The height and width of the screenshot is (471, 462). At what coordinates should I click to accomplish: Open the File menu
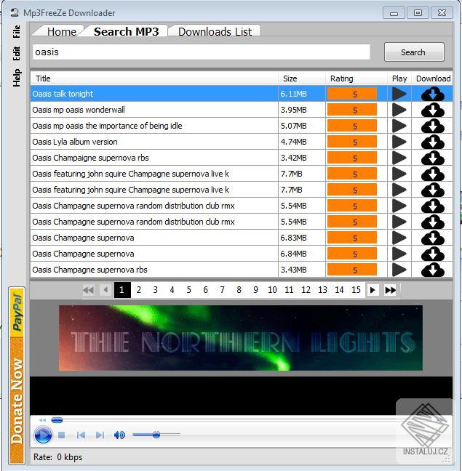pos(17,31)
